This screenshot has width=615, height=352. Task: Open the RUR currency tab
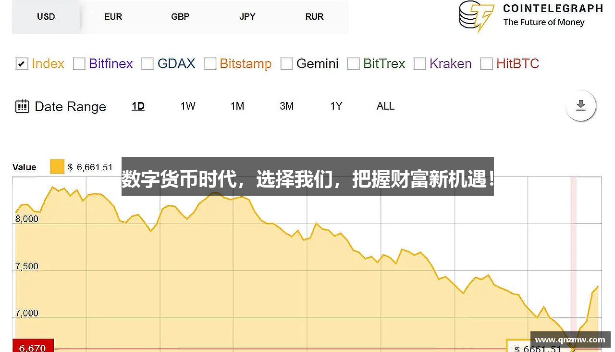tap(314, 16)
